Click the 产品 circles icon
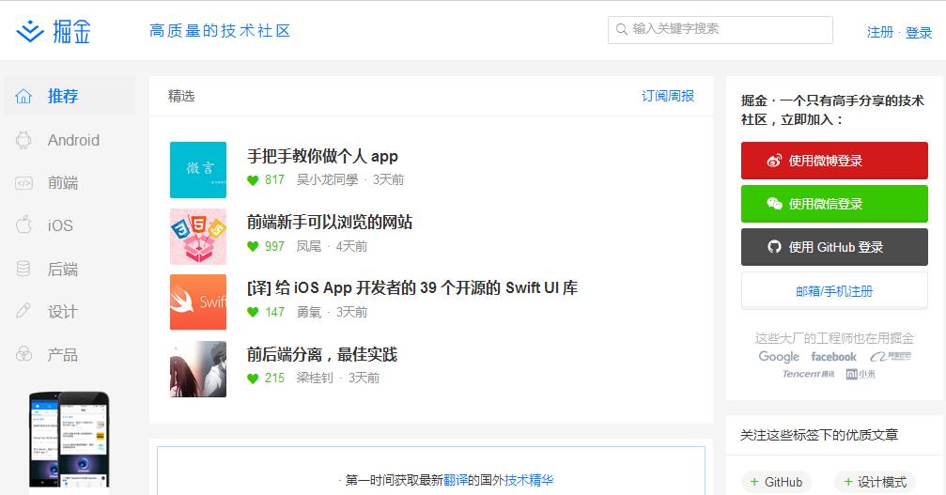Screen dimensions: 946x495 click(x=23, y=354)
